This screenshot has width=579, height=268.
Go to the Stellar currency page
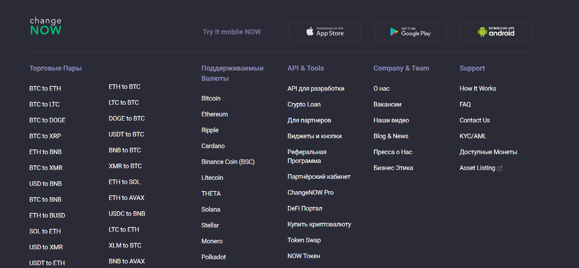coord(210,225)
